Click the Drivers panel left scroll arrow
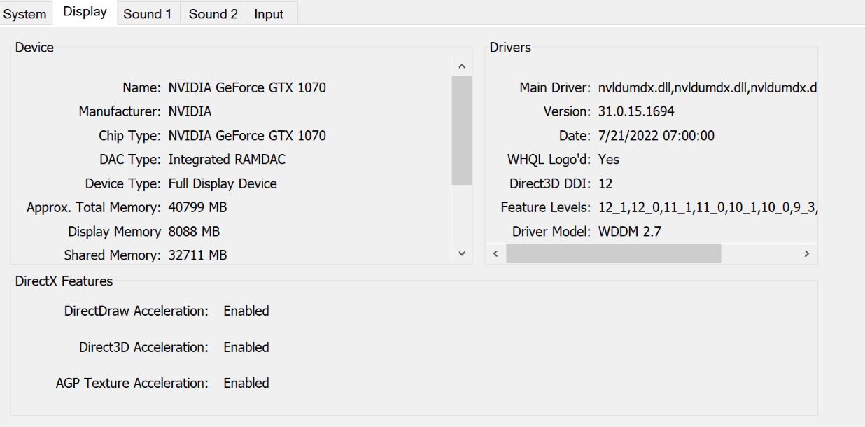Screen dimensions: 865x427 pyautogui.click(x=495, y=253)
